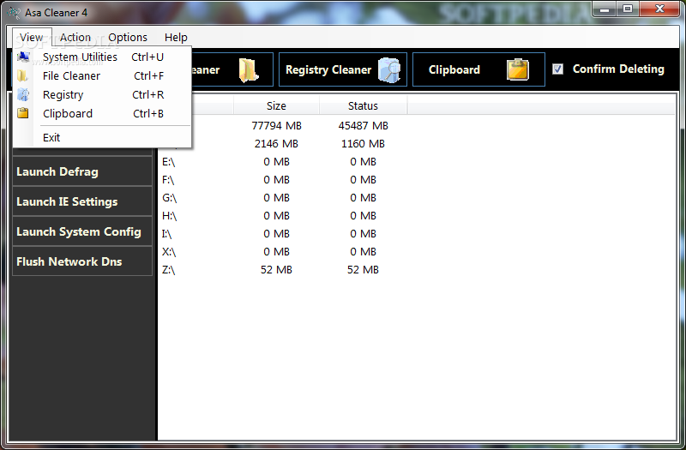Choose Exit from the View menu

point(102,137)
